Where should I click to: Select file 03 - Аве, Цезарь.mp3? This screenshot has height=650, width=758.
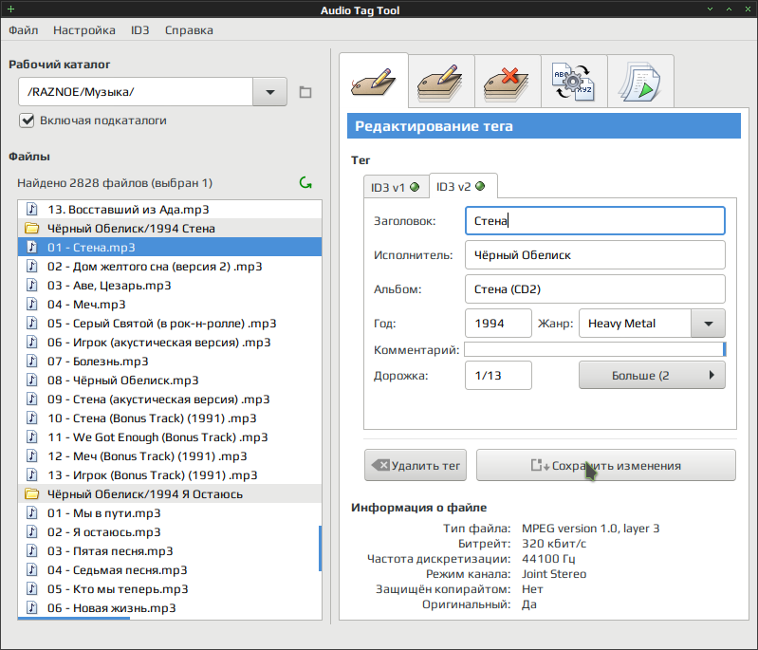click(170, 286)
